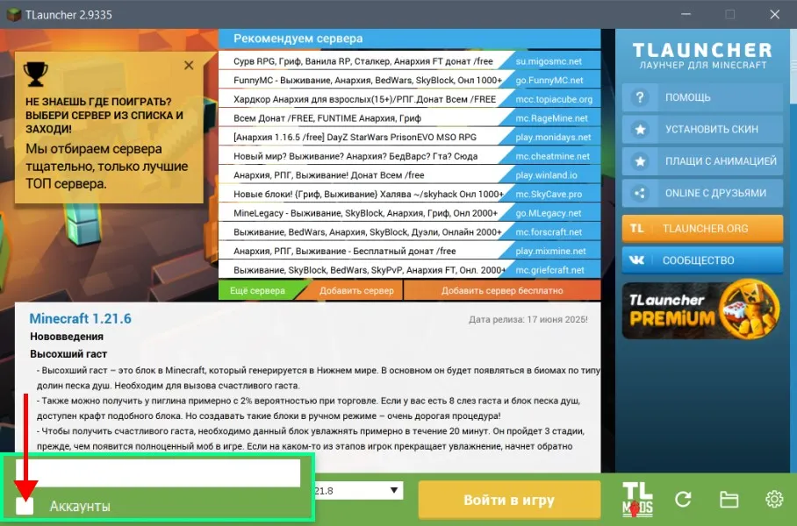Viewport: 797px width, 526px height.
Task: Select server mc.forscraft.net
Action: [x=549, y=232]
